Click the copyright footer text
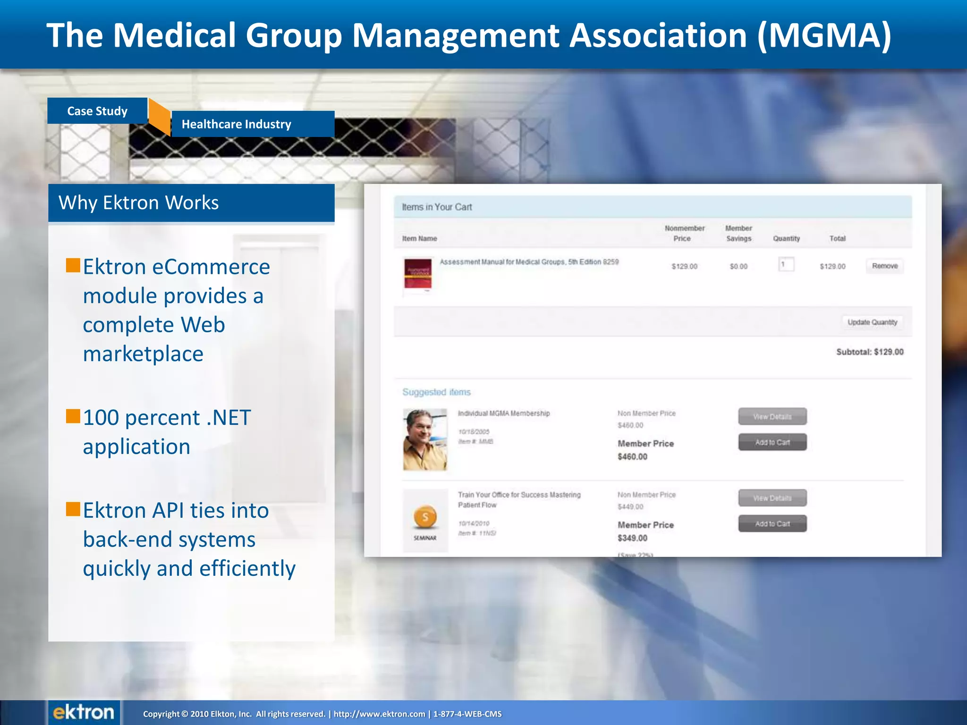 [x=322, y=714]
